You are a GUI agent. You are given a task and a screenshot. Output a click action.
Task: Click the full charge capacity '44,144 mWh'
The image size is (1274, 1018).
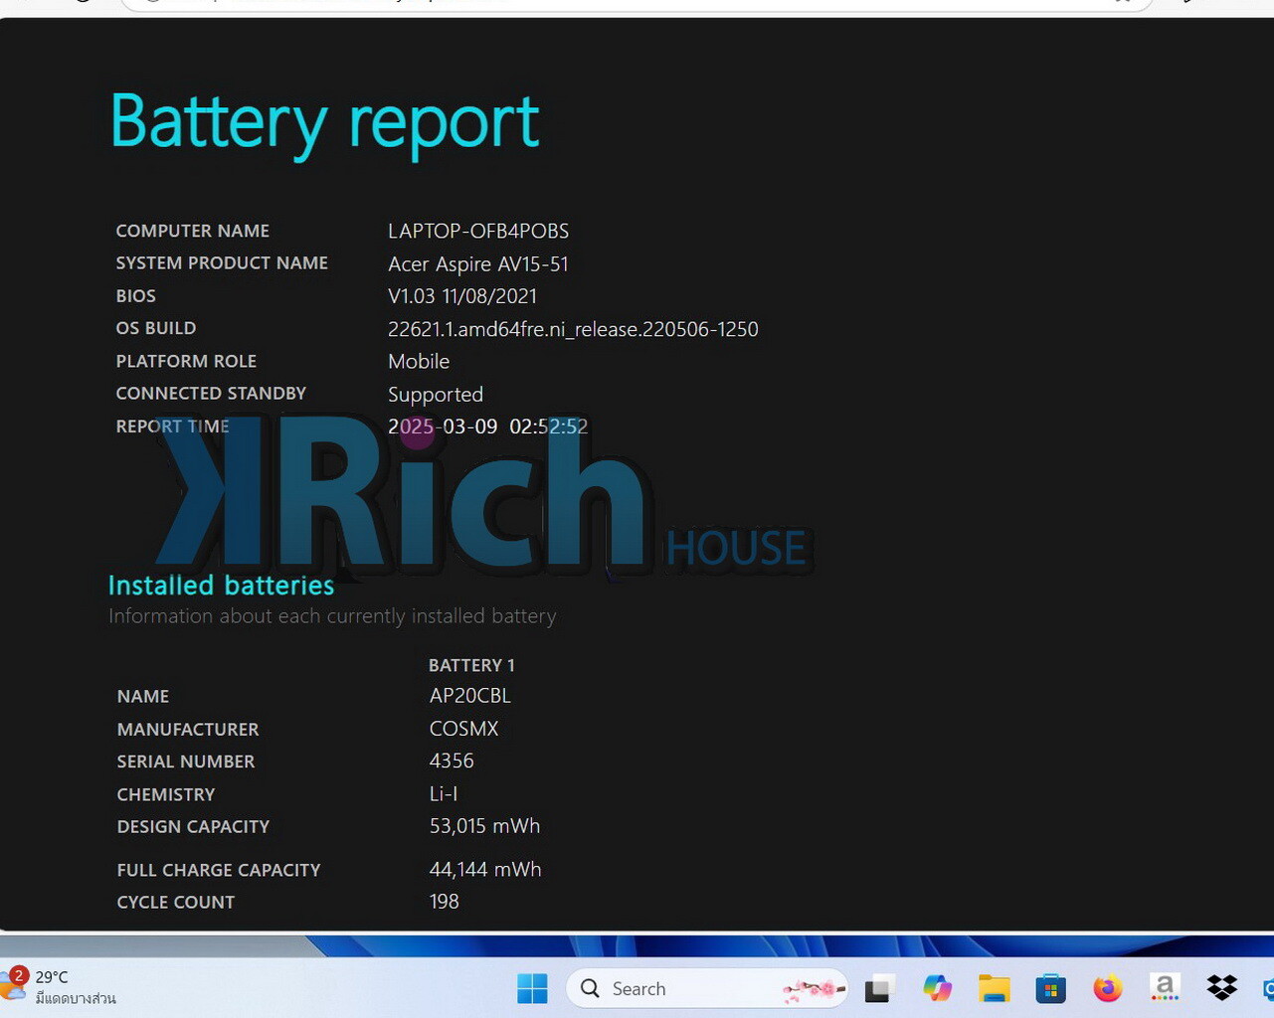pos(485,869)
